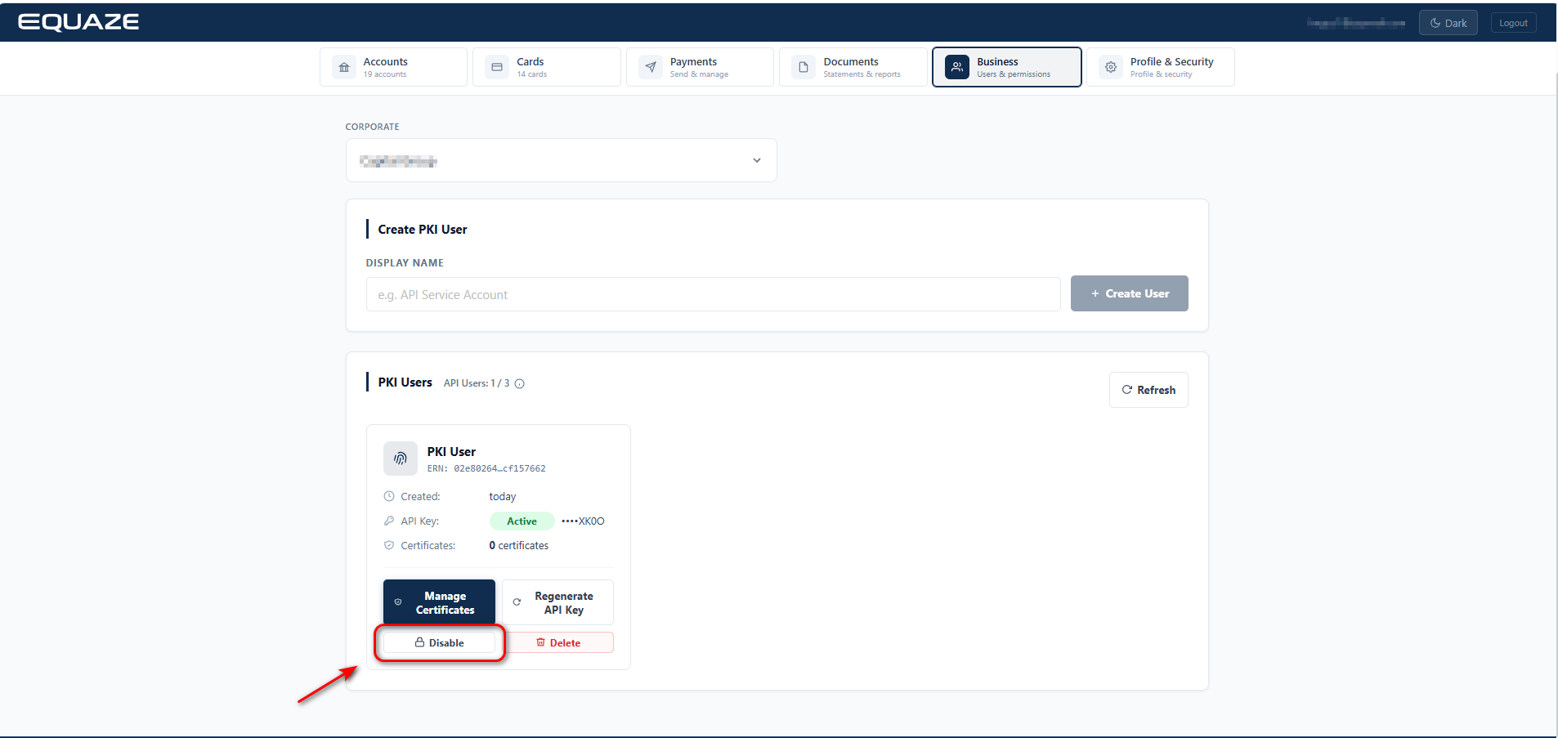Open Manage Certificates

point(439,602)
